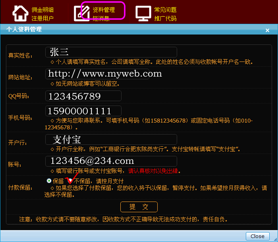Open 常见问题 FAQ
Image resolution: width=278 pixels, height=242 pixels.
pos(165,10)
